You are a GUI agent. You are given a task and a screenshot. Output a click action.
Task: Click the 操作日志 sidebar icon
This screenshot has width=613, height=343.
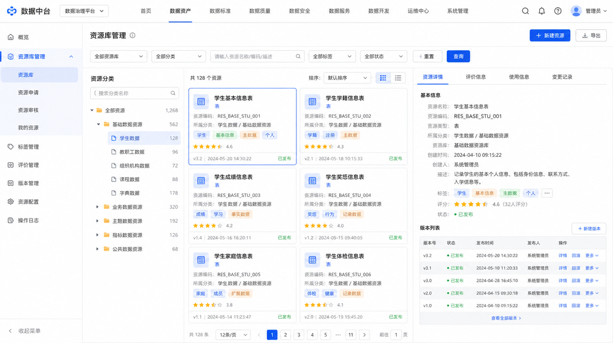[x=11, y=221]
